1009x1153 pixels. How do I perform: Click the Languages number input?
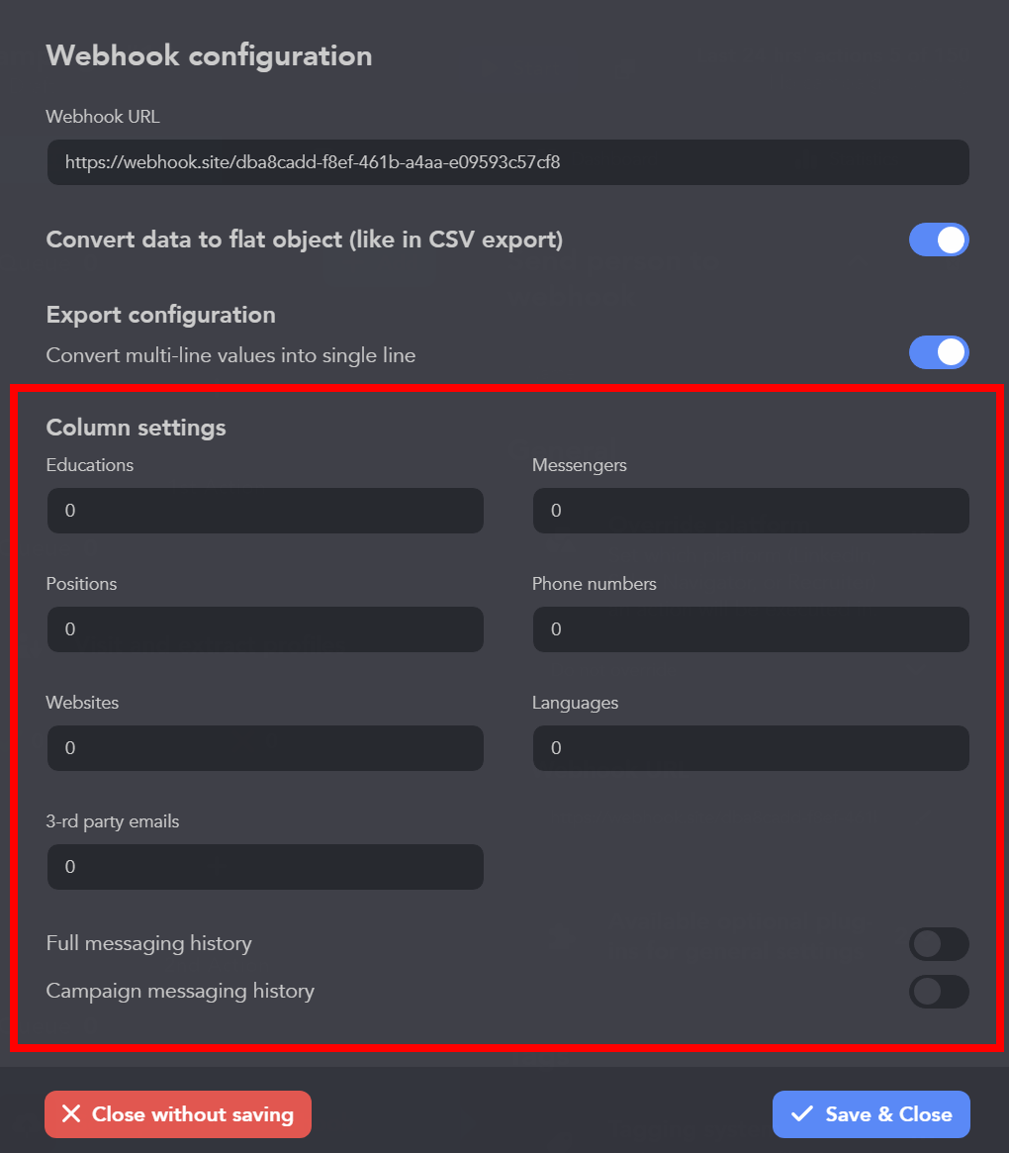[751, 748]
